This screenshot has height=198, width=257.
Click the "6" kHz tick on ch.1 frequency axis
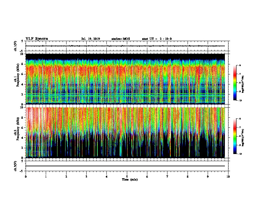click(x=22, y=74)
